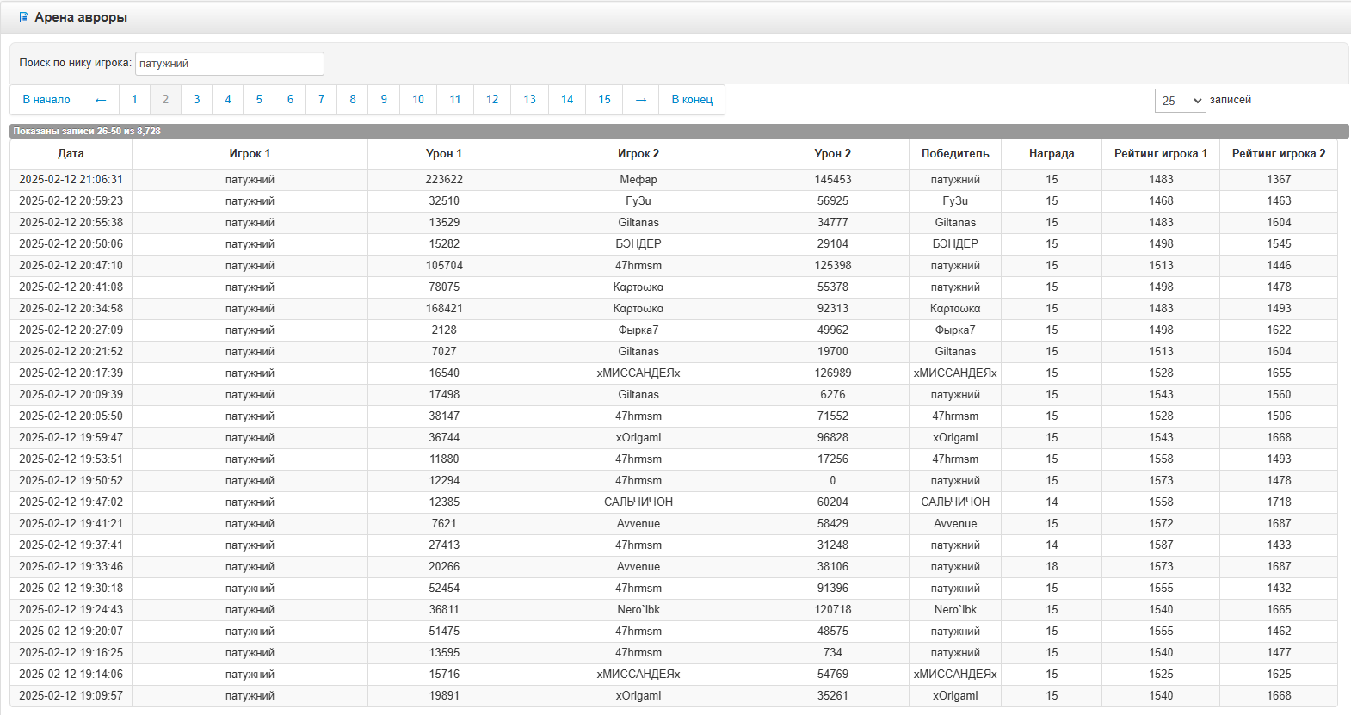Click the Игрок 2 column header

coord(638,154)
